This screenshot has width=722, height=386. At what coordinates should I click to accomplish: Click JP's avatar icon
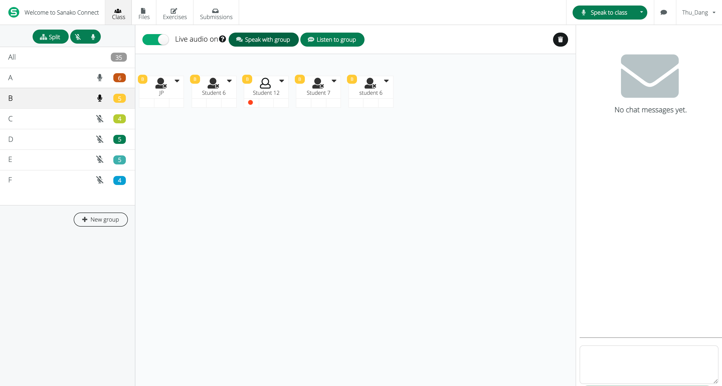(x=161, y=83)
